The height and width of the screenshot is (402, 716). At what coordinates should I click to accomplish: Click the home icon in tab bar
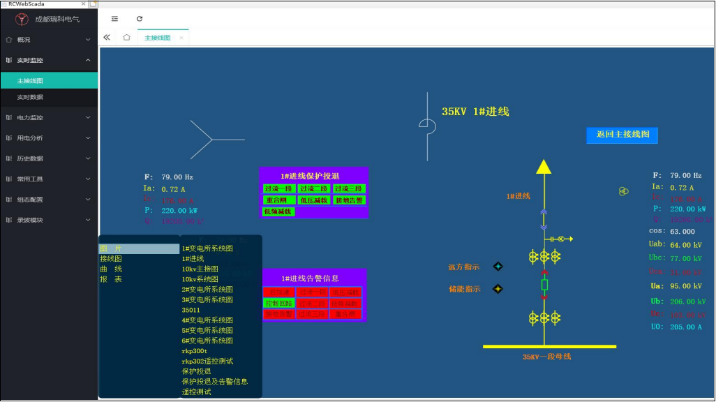pyautogui.click(x=126, y=38)
